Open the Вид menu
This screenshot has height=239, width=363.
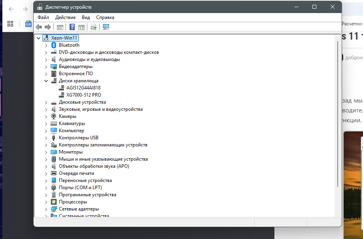click(x=86, y=17)
